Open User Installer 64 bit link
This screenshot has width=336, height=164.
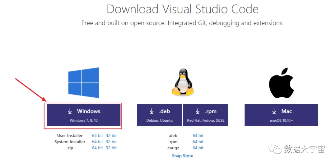pyautogui.click(x=97, y=135)
